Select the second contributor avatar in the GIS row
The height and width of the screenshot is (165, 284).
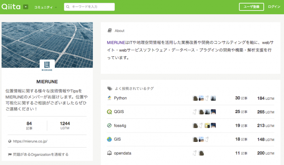[x=201, y=139]
